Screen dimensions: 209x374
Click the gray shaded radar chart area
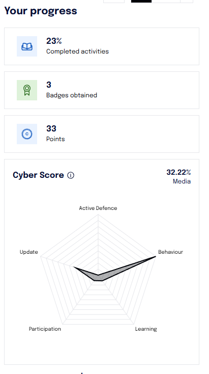click(x=95, y=275)
